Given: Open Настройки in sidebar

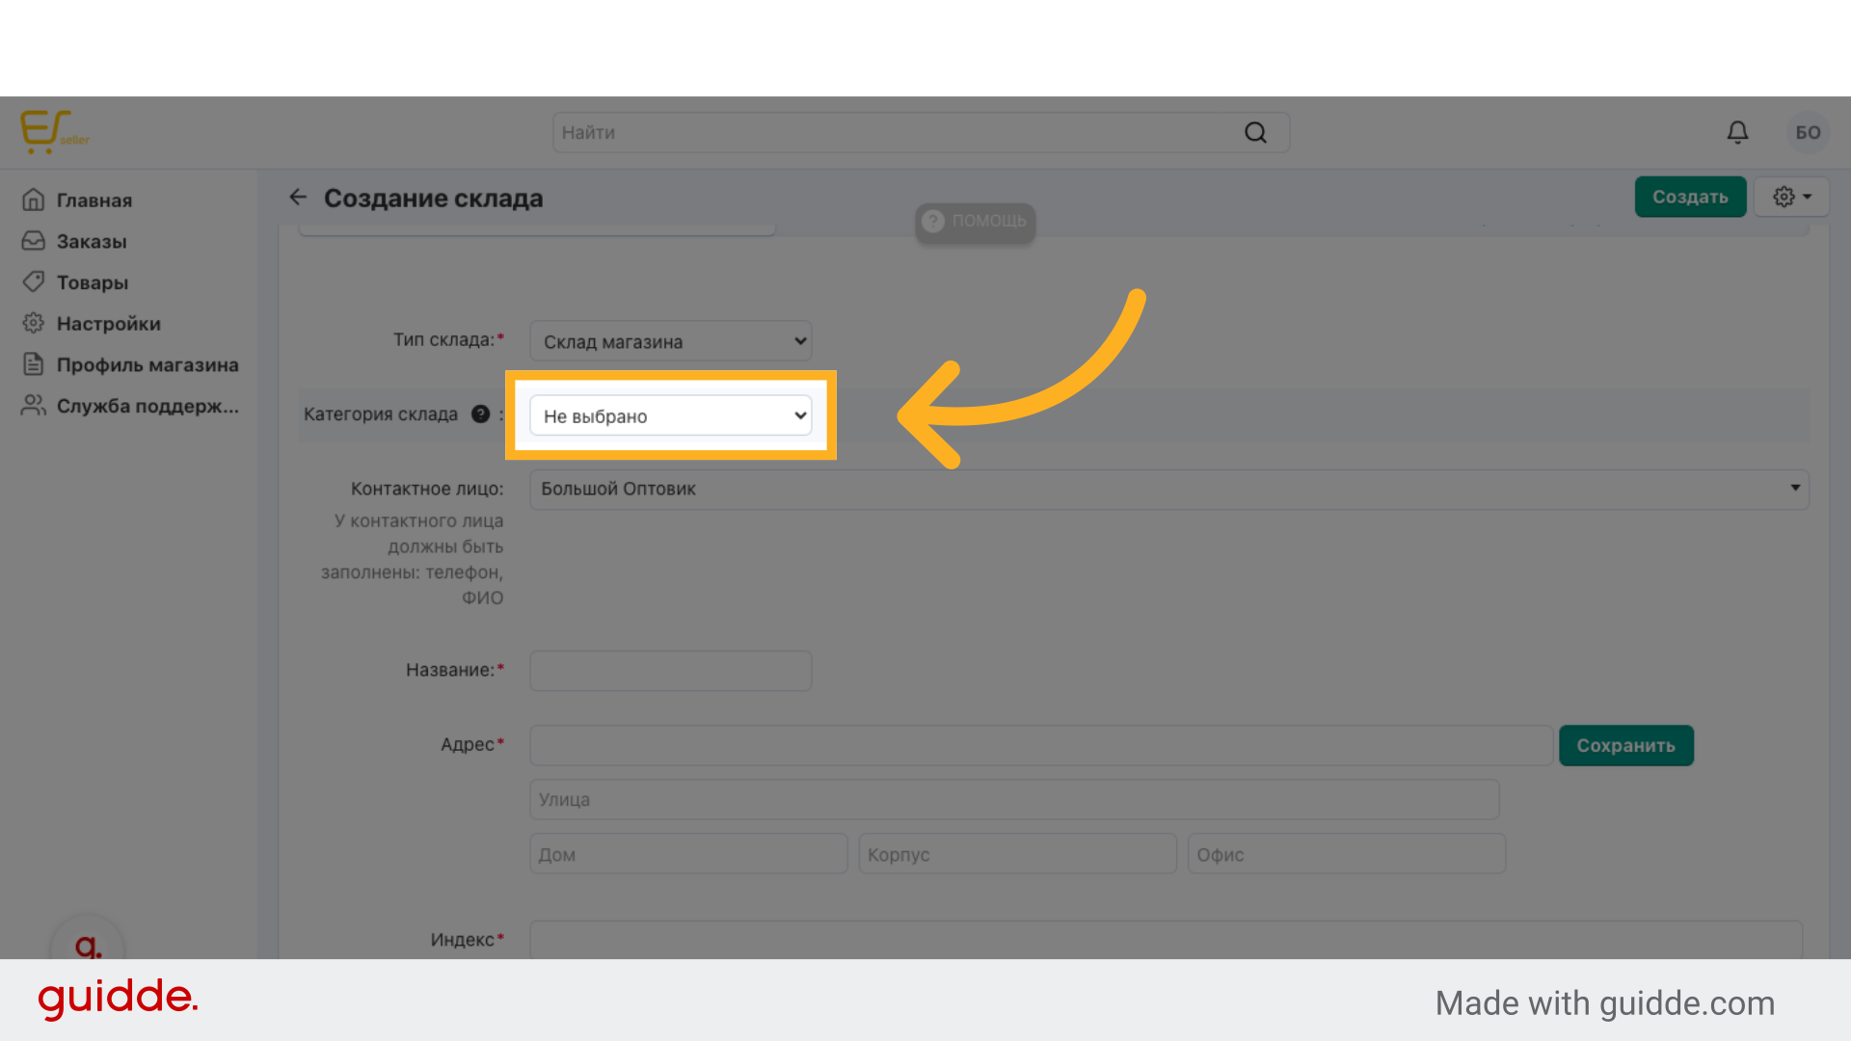Looking at the screenshot, I should [x=108, y=324].
